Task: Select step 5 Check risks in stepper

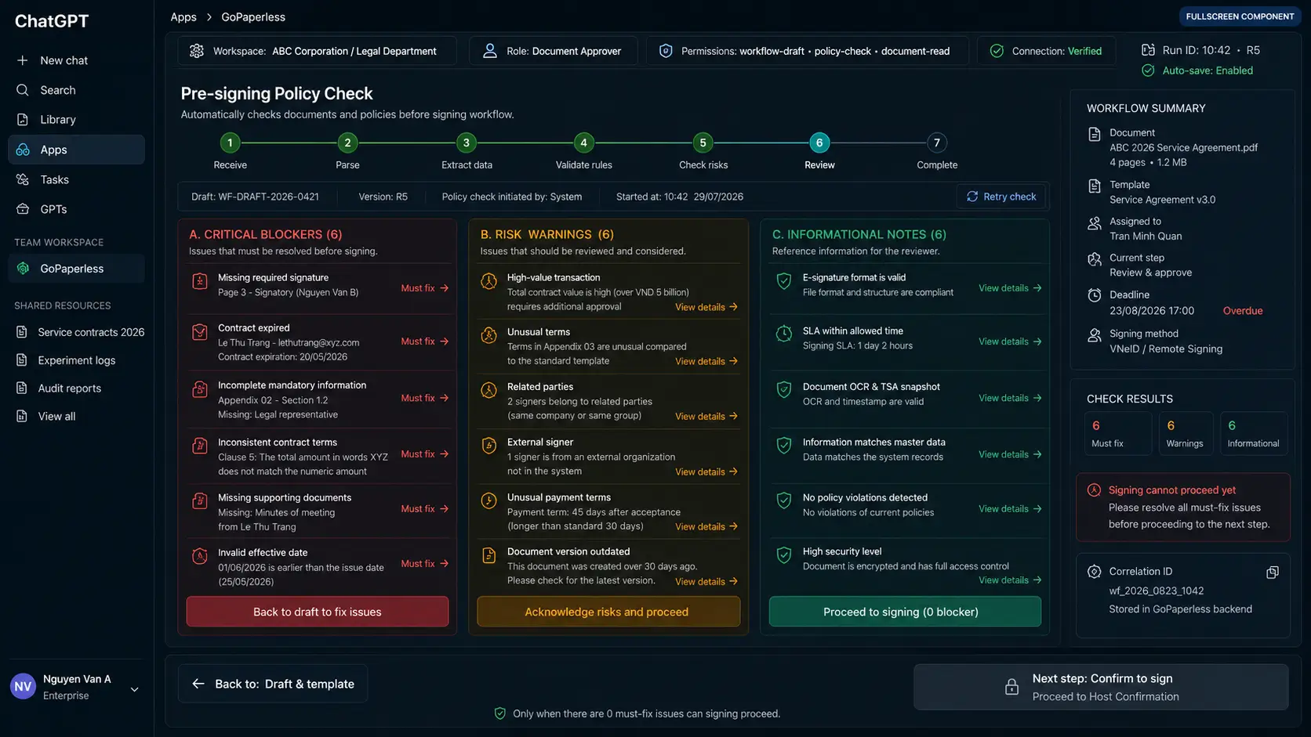Action: 703,143
